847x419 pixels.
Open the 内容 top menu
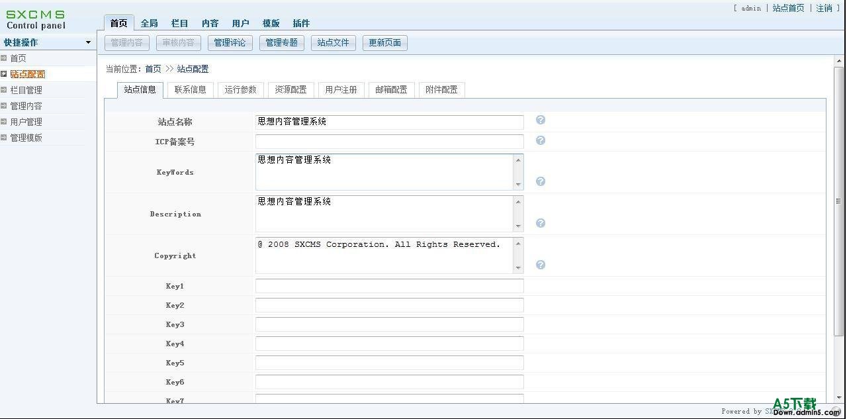tap(210, 23)
